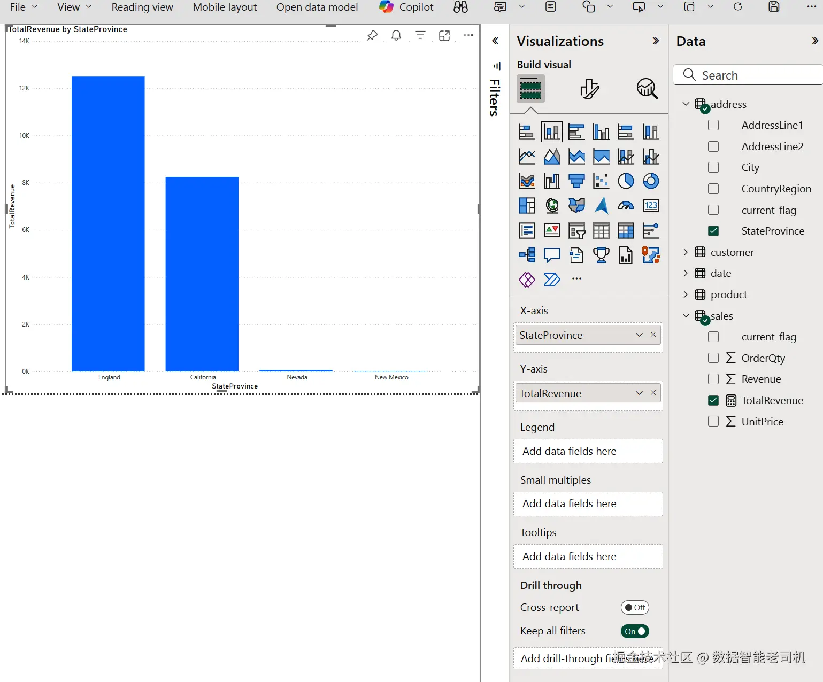Collapse the Visualizations pane

(656, 41)
